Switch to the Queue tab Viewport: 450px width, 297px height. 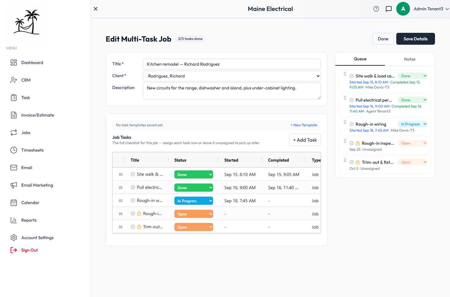360,59
